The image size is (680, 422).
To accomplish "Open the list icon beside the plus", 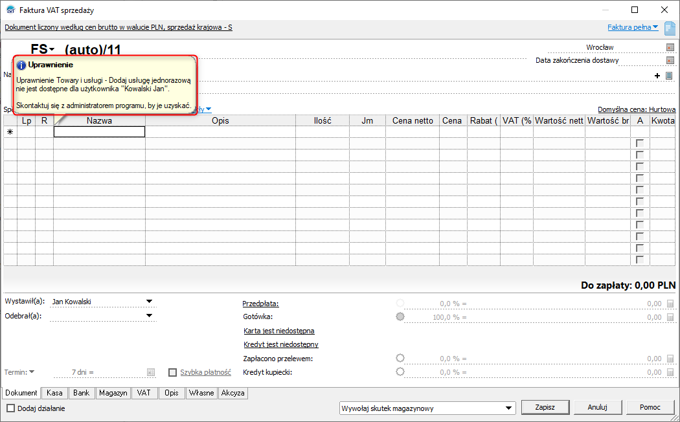I will tap(669, 76).
